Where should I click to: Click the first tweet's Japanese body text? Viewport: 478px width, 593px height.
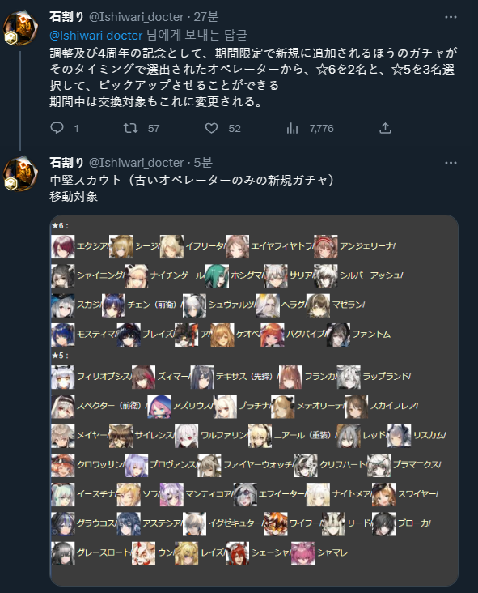click(x=253, y=77)
